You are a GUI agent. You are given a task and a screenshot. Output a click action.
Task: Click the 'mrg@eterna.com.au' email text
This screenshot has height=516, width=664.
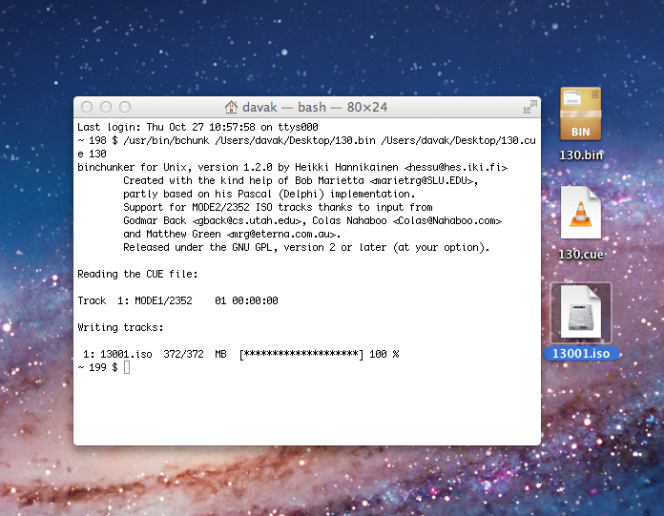[282, 234]
